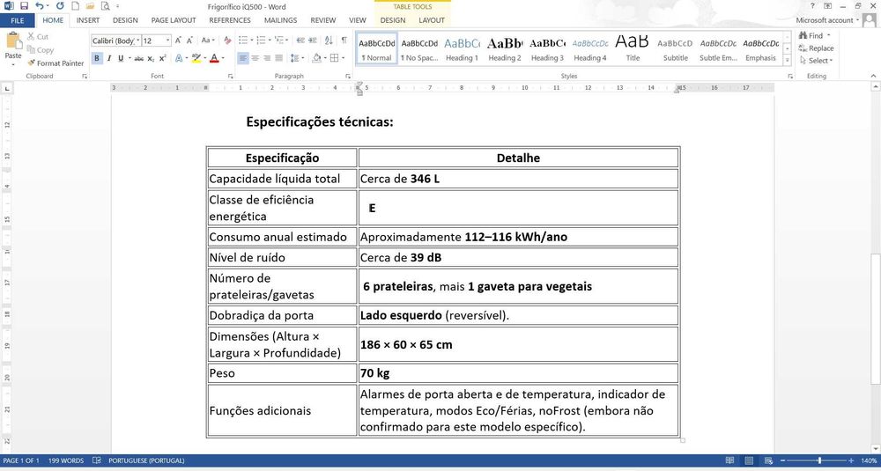Click the 140% zoom level
The image size is (881, 471).
tap(869, 461)
